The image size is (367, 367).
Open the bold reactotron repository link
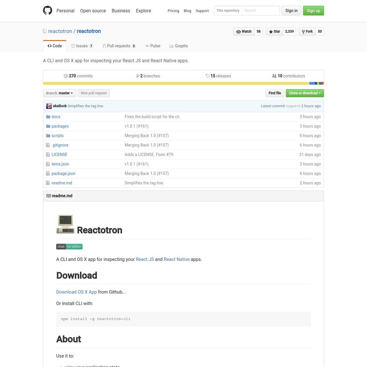[x=89, y=31]
